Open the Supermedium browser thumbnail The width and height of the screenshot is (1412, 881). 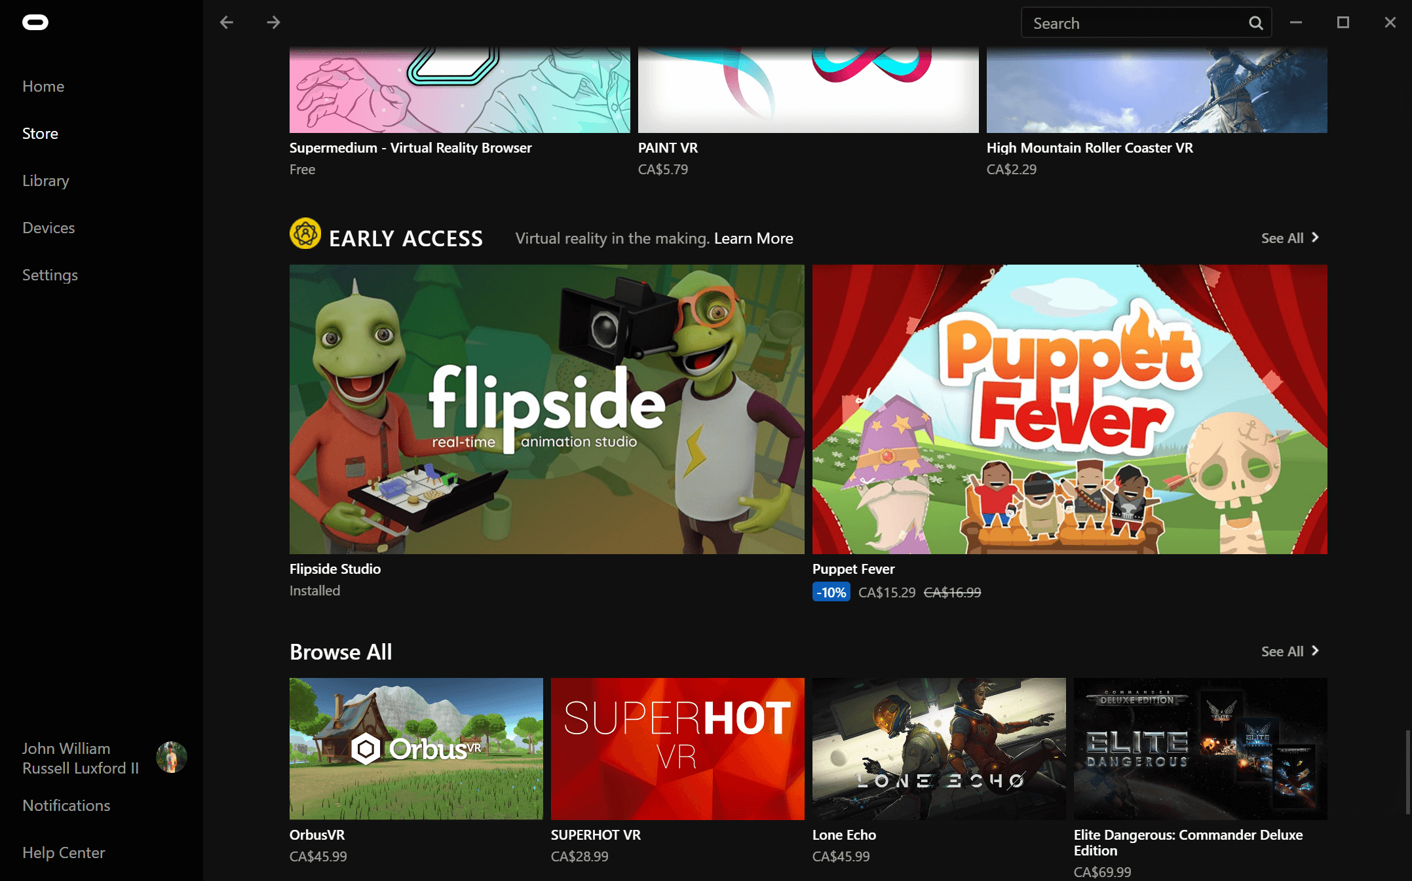(x=460, y=90)
